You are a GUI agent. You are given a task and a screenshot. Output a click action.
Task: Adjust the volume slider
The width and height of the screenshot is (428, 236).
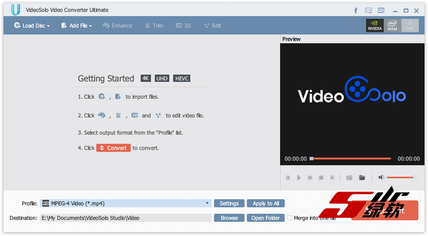402,177
